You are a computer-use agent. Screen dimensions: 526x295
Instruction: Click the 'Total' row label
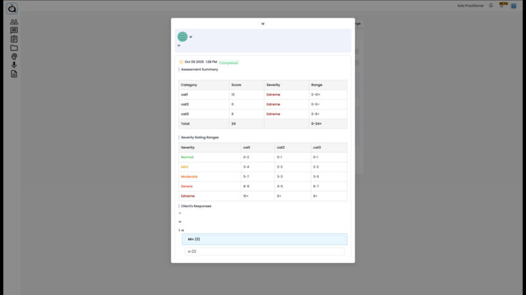[185, 124]
